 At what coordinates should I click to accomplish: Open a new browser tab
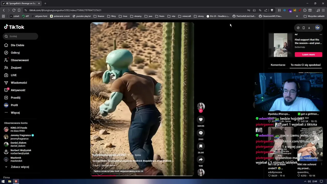point(45,3)
